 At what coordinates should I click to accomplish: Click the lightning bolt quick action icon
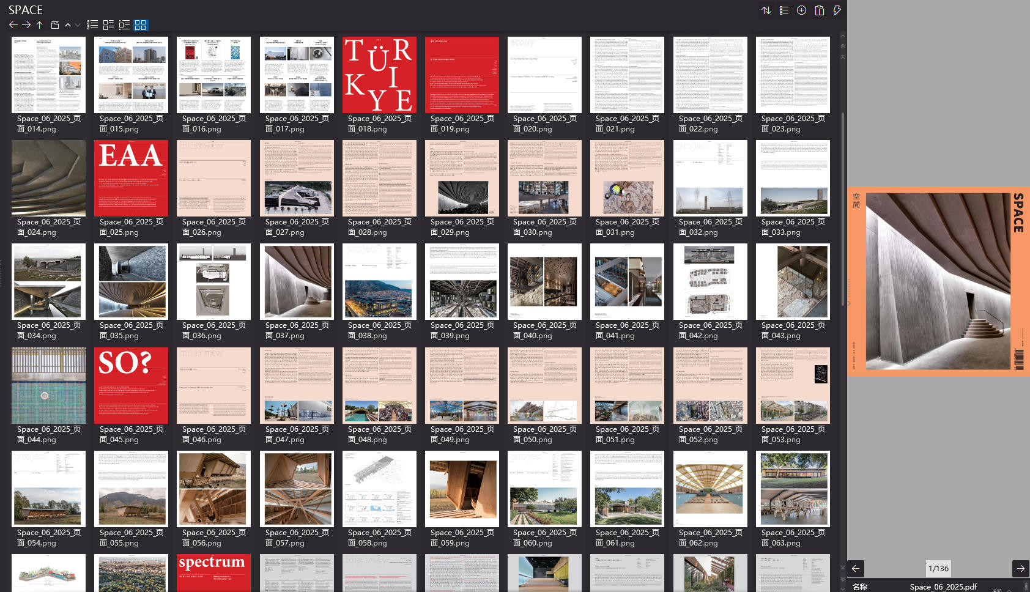click(837, 10)
